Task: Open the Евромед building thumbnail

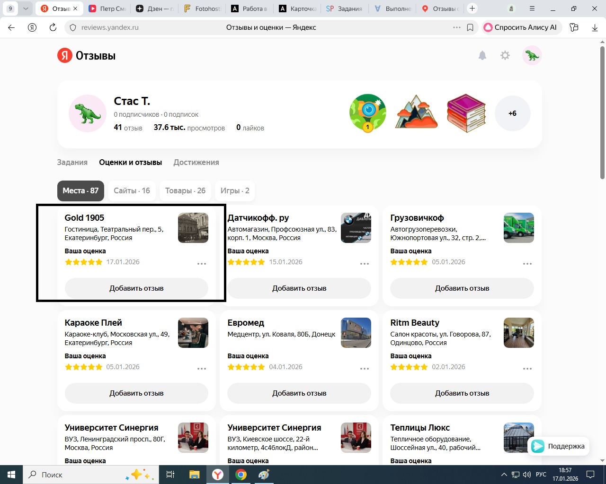Action: 356,333
